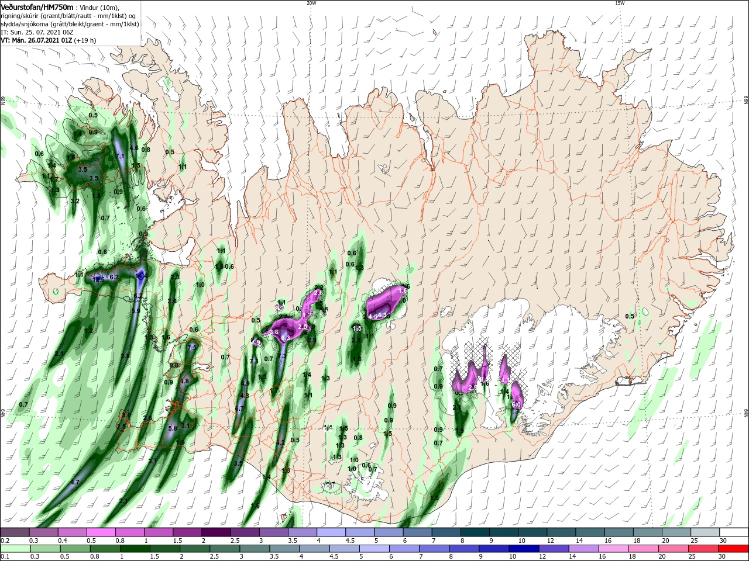Click the '20W' longitude label

point(311,3)
